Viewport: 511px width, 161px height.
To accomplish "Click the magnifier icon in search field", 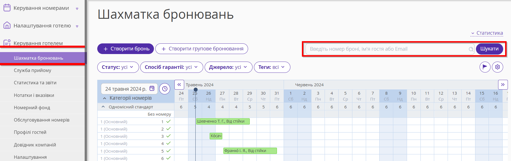I will [x=471, y=49].
